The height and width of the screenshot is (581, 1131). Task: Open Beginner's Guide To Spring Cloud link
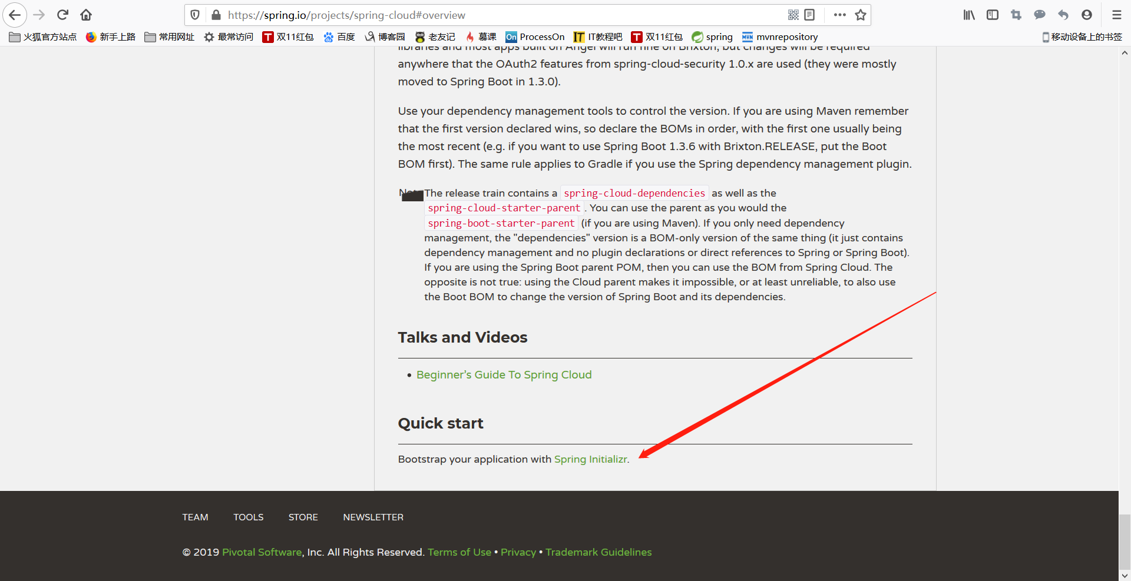(x=504, y=375)
